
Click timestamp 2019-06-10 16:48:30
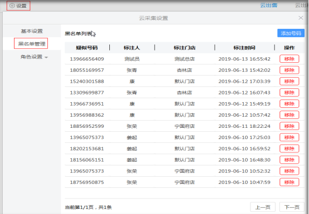(244, 160)
